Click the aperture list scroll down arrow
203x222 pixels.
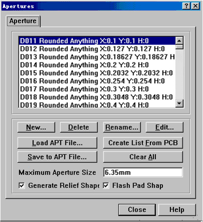click(179, 103)
